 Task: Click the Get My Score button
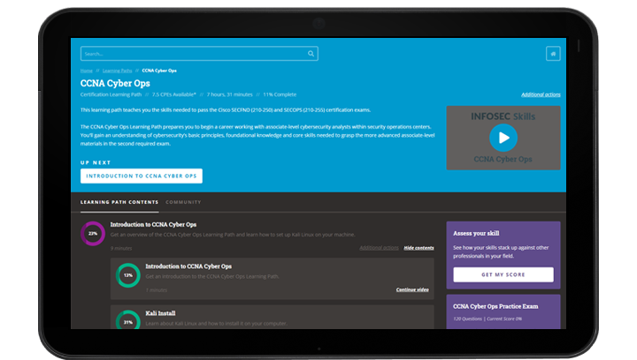pyautogui.click(x=503, y=274)
